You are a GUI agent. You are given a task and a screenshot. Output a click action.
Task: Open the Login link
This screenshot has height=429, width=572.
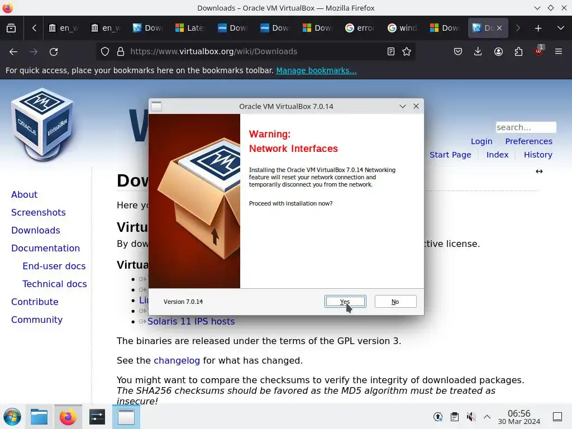pos(482,141)
